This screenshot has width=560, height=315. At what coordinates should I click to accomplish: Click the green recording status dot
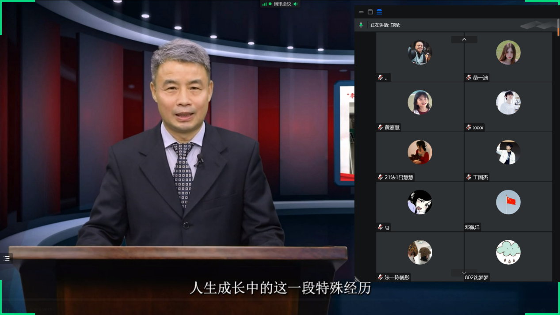tap(270, 4)
